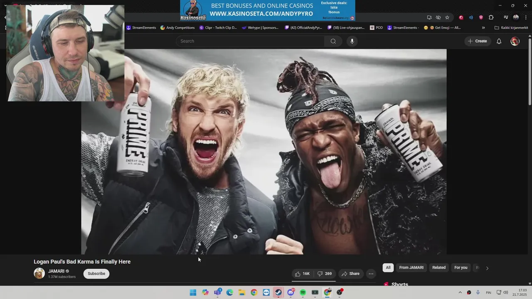The width and height of the screenshot is (532, 299).
Task: Click the Kasinoseta banner advertisement
Action: [268, 10]
